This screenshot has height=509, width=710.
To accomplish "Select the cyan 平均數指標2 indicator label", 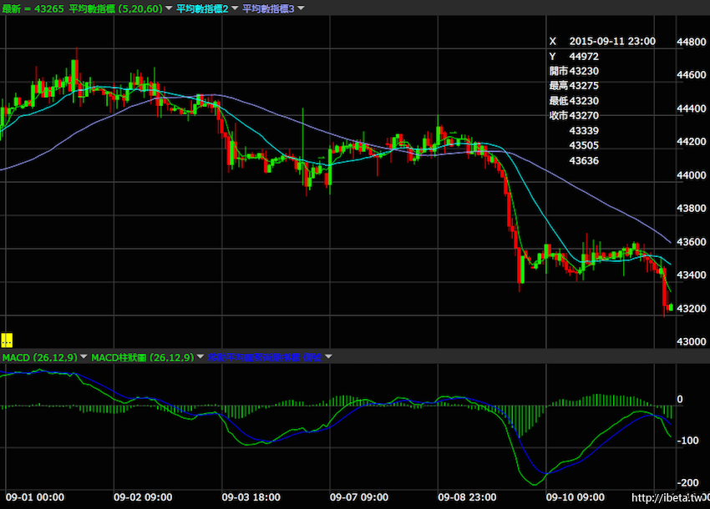I will point(202,8).
